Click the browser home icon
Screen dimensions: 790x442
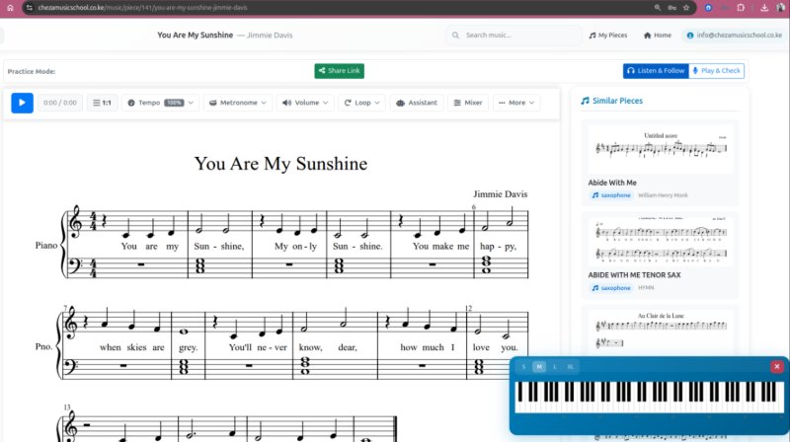[x=10, y=8]
